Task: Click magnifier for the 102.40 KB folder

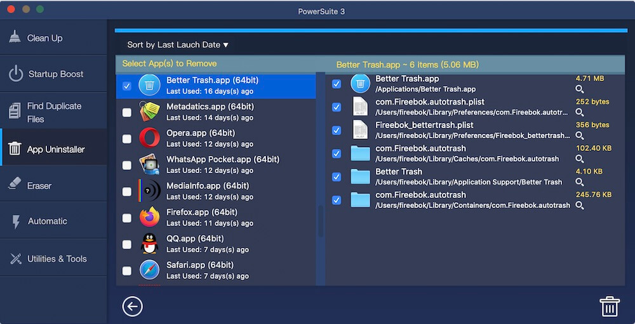Action: (x=580, y=159)
